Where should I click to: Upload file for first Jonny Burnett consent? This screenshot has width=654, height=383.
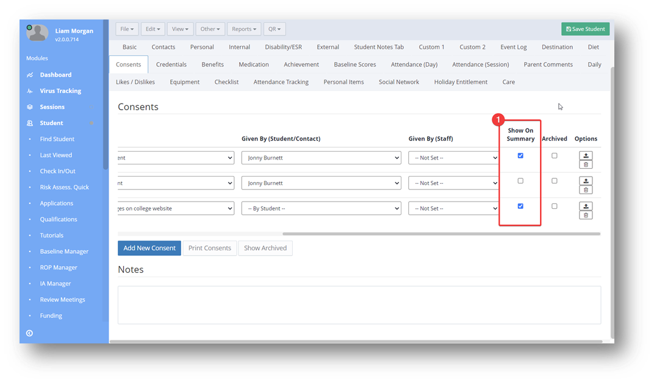click(x=586, y=155)
